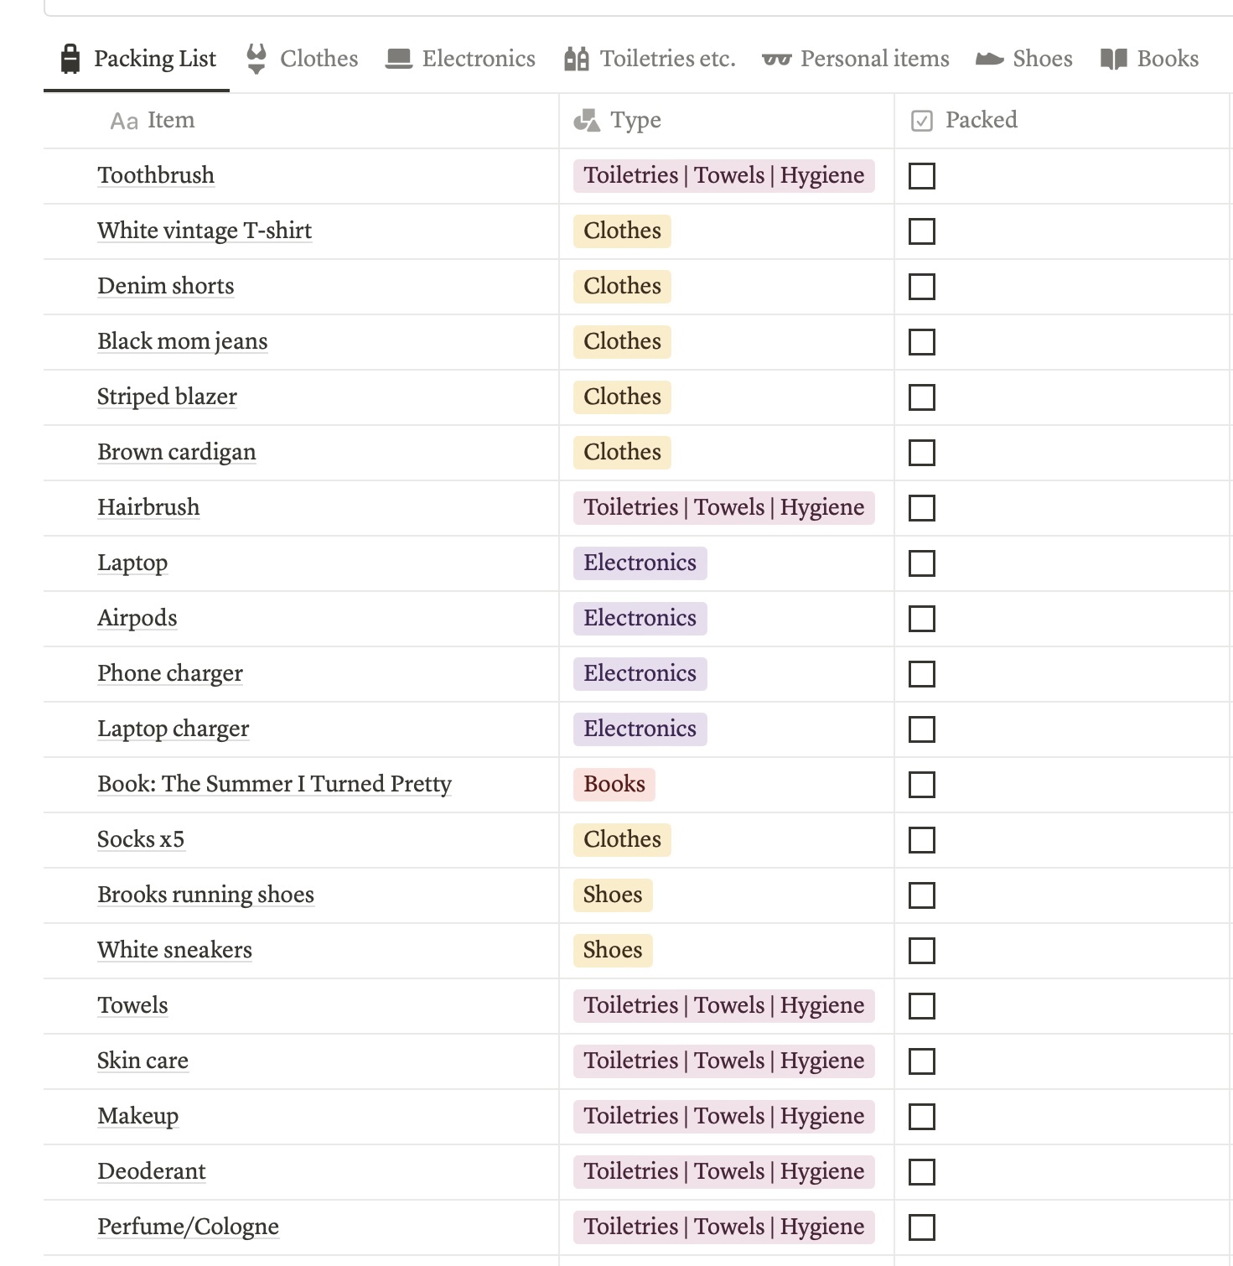The image size is (1233, 1266).
Task: Switch to the Books view tab
Action: click(x=1149, y=58)
